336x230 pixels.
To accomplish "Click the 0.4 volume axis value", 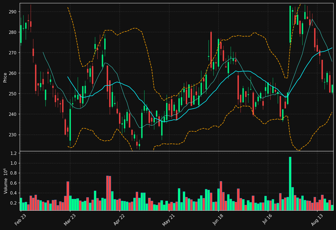I will click(14, 193).
